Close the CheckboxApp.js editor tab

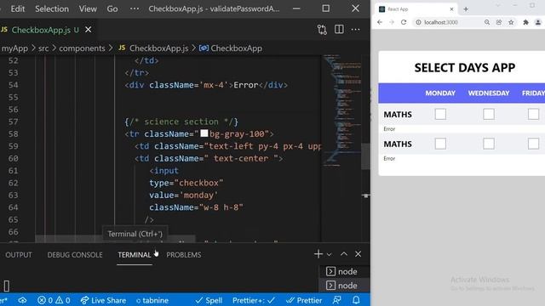click(89, 30)
